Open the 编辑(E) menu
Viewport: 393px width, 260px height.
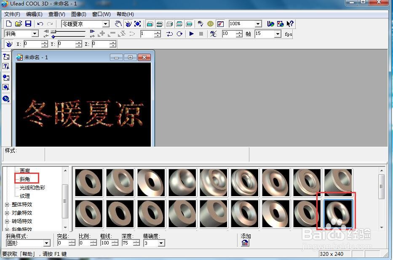click(x=35, y=14)
